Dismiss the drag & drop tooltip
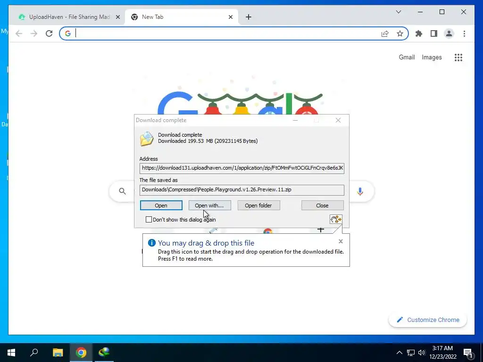The width and height of the screenshot is (483, 362). [x=341, y=241]
